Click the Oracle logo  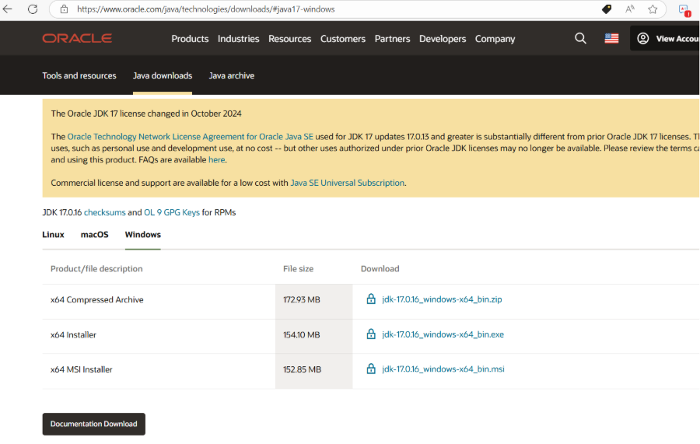click(x=77, y=38)
